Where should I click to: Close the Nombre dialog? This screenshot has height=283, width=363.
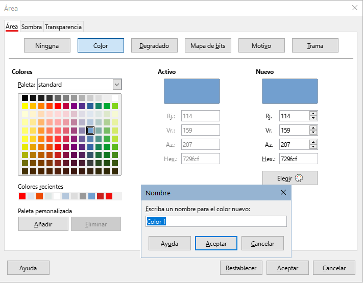[283, 192]
